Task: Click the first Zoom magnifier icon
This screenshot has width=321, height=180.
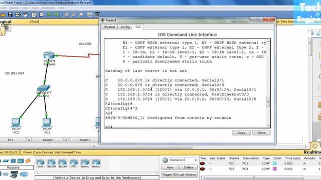Action: click(x=66, y=14)
